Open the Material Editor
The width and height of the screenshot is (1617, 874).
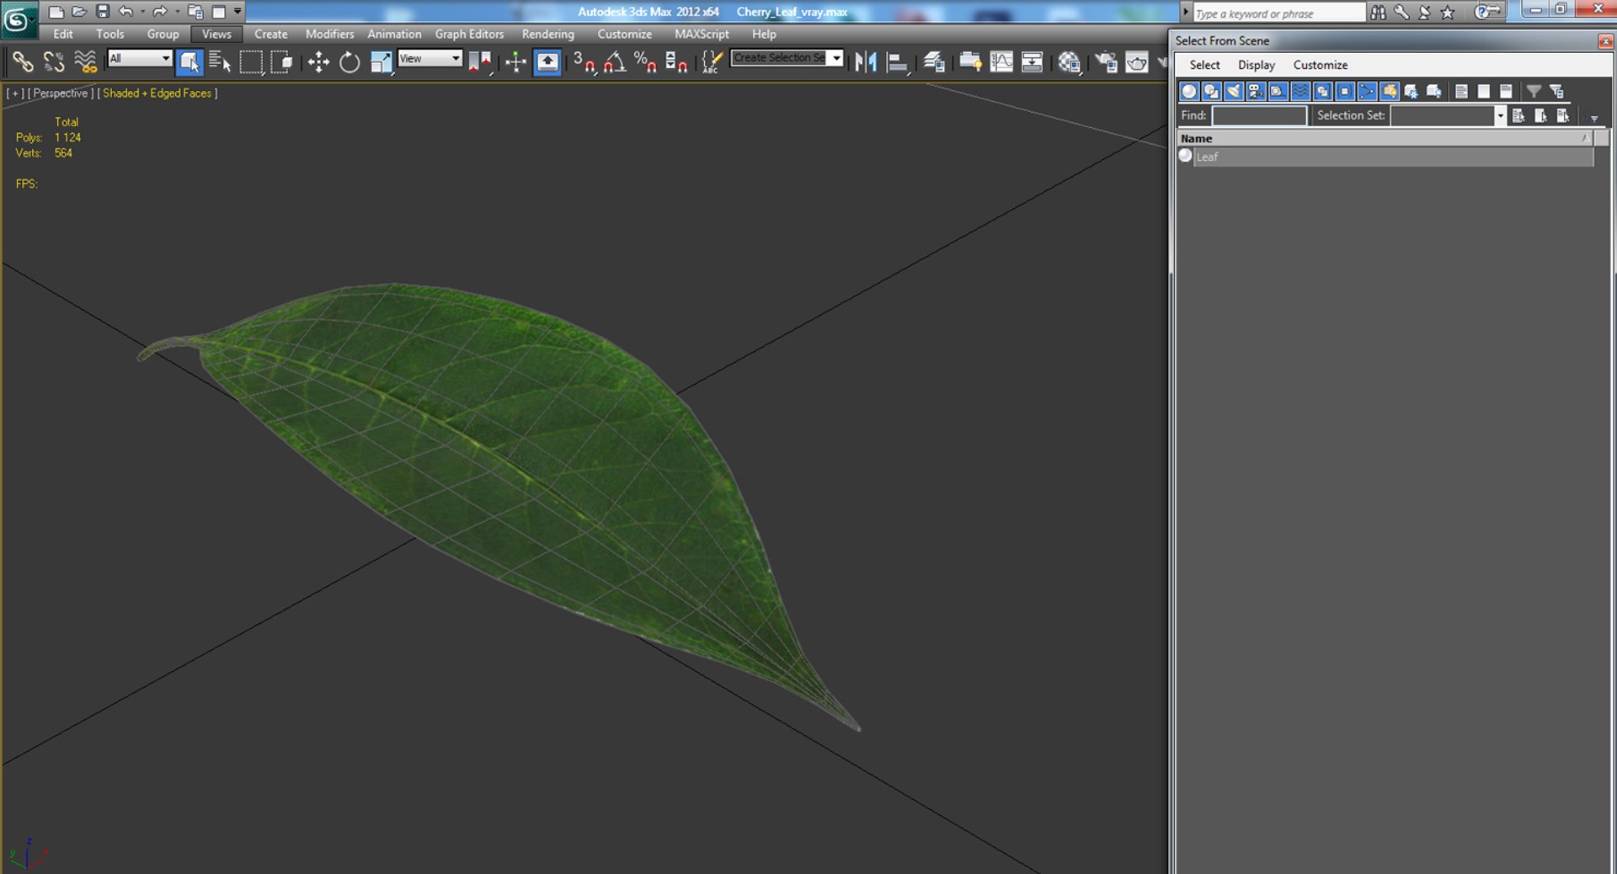tap(1070, 62)
